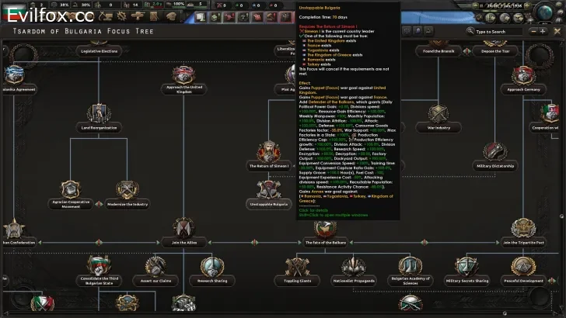Click the globe icon in top right

[545, 12]
